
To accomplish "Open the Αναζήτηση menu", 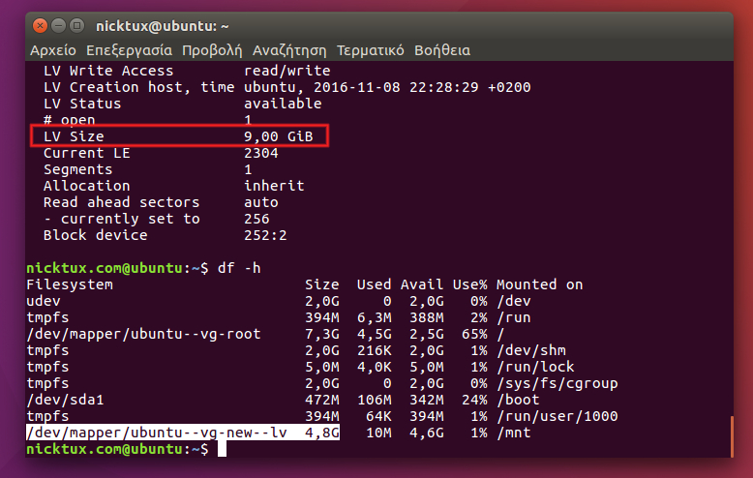I will pyautogui.click(x=289, y=50).
